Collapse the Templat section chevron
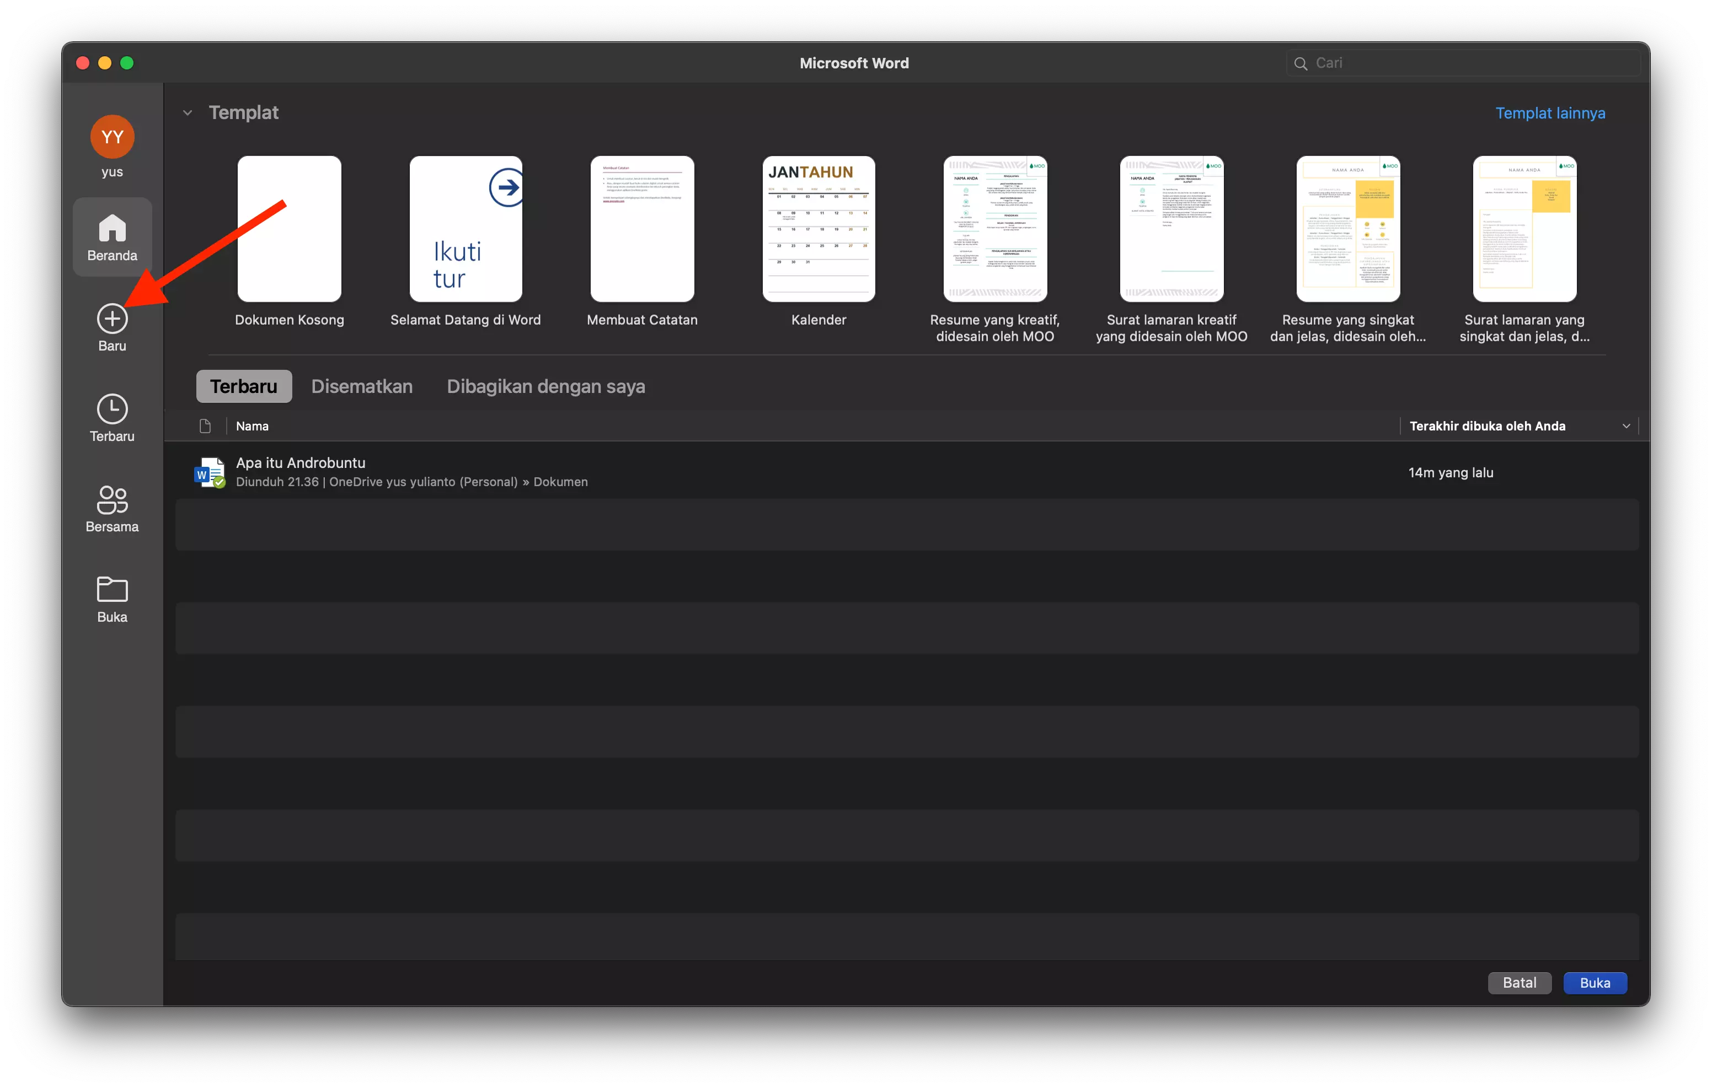Screen dimensions: 1712x1088 (x=188, y=112)
